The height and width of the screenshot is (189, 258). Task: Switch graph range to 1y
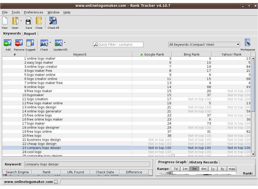point(213,169)
